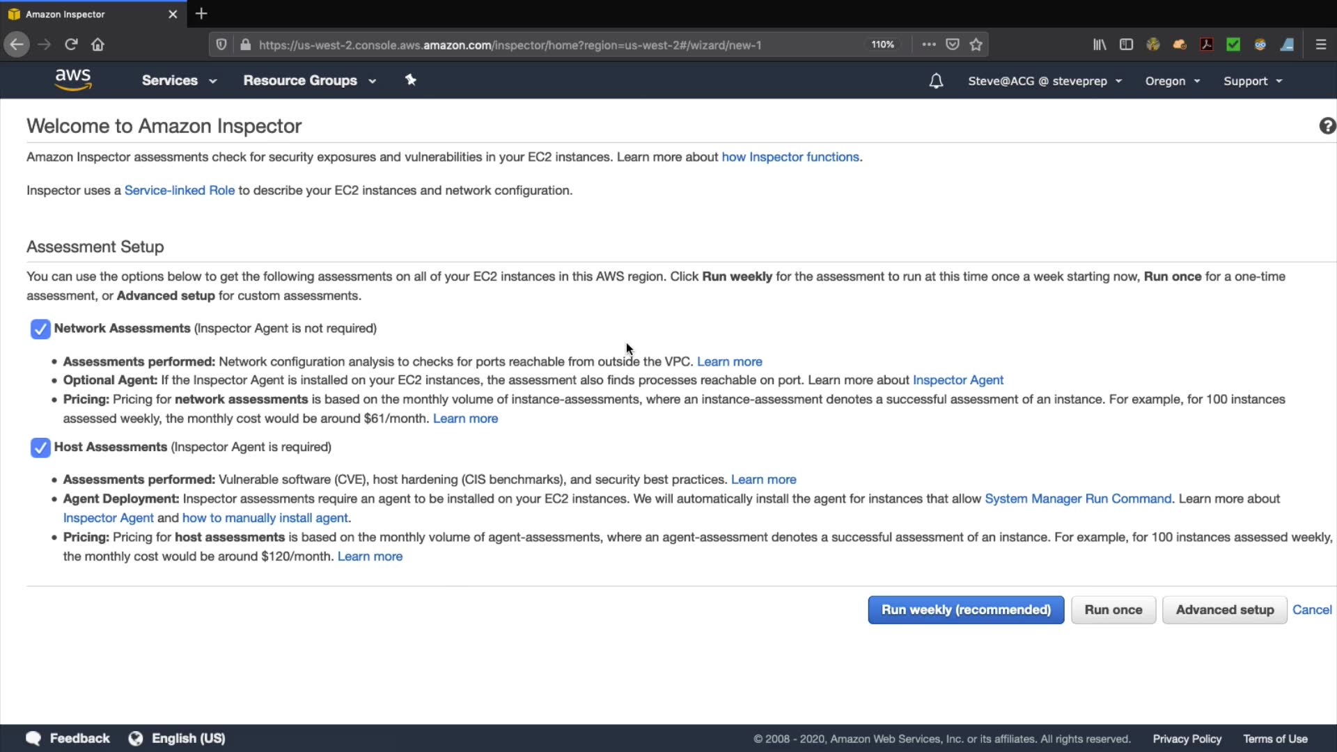Bookmark page with the star icon
The width and height of the screenshot is (1337, 752).
976,45
